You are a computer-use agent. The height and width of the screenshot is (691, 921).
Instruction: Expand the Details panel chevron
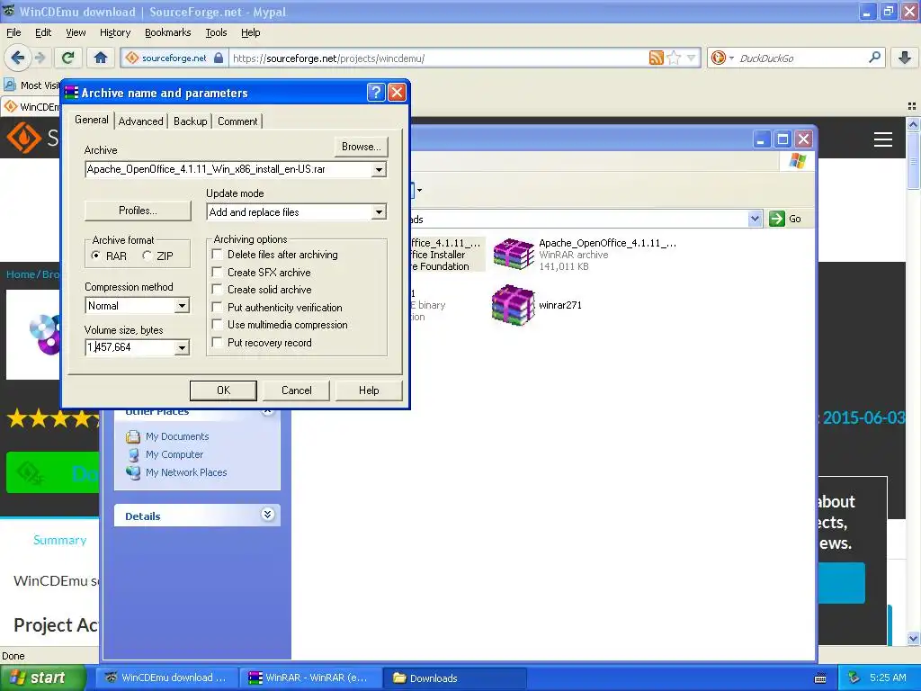[x=267, y=515]
